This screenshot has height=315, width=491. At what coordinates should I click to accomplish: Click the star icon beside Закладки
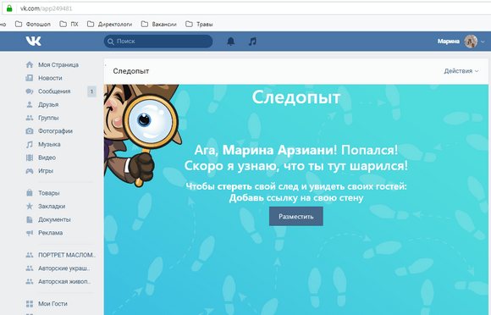[x=30, y=206]
